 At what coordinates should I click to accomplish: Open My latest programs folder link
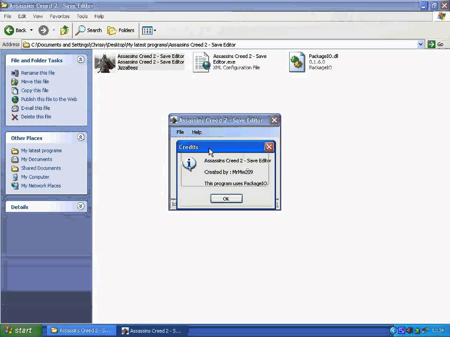(41, 150)
